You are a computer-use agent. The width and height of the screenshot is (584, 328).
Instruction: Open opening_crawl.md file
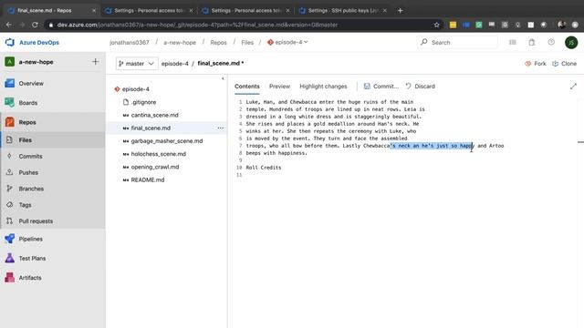[x=154, y=167]
